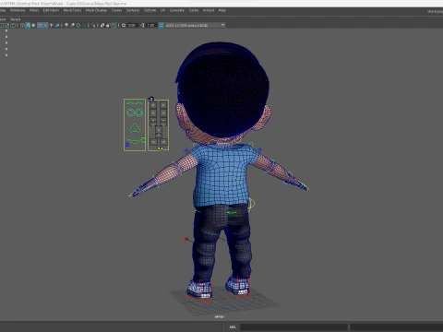Open the Mesh Display menu
Viewport: 443px width, 332px height.
click(96, 10)
